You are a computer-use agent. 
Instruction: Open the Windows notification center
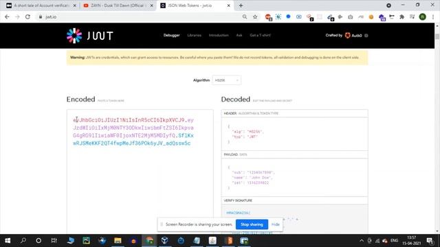[x=430, y=241]
